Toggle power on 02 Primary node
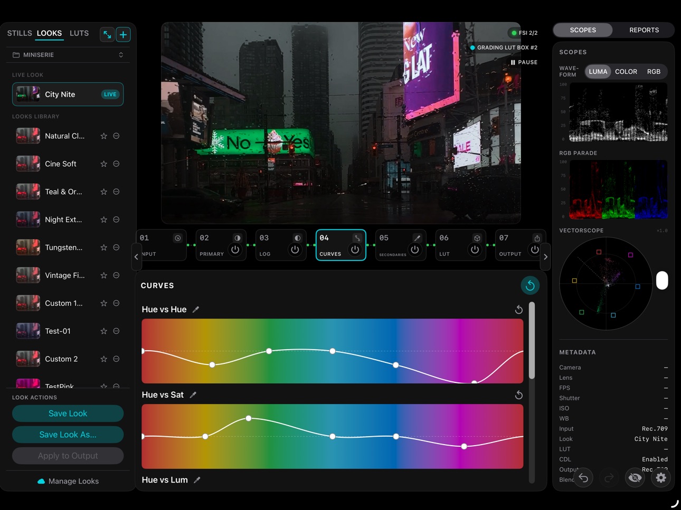681x510 pixels. (235, 249)
